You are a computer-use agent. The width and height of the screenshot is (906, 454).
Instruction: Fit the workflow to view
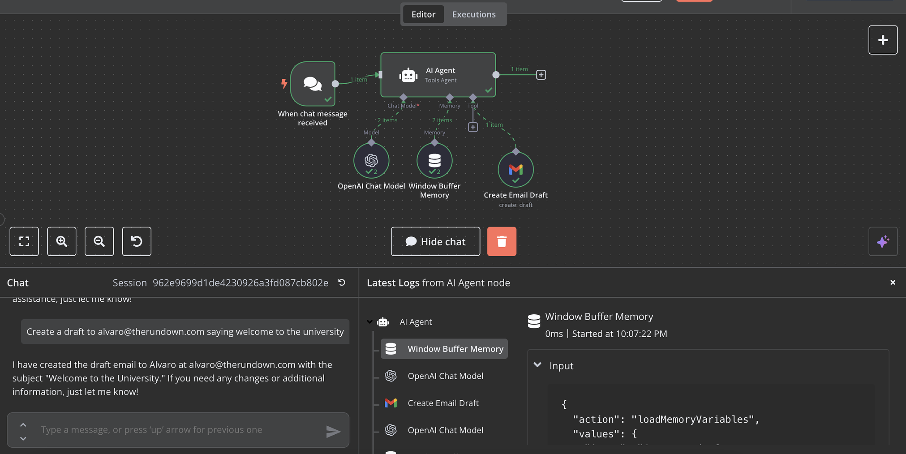coord(24,241)
